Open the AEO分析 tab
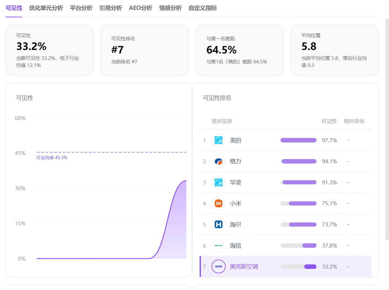The width and height of the screenshot is (389, 290). 141,8
